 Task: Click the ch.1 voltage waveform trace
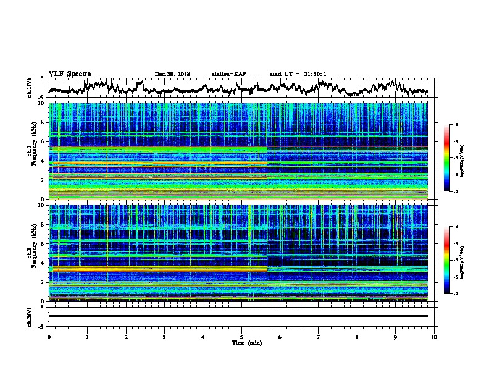(x=238, y=88)
